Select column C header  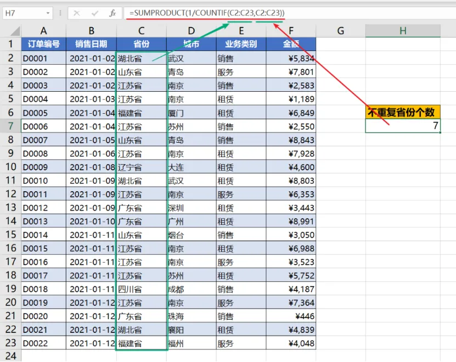pyautogui.click(x=142, y=31)
